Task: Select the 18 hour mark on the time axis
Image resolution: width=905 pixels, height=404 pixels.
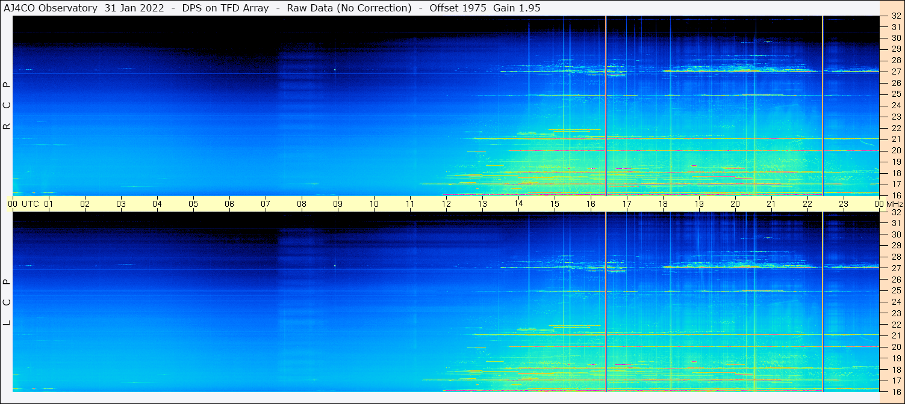Action: (x=663, y=204)
